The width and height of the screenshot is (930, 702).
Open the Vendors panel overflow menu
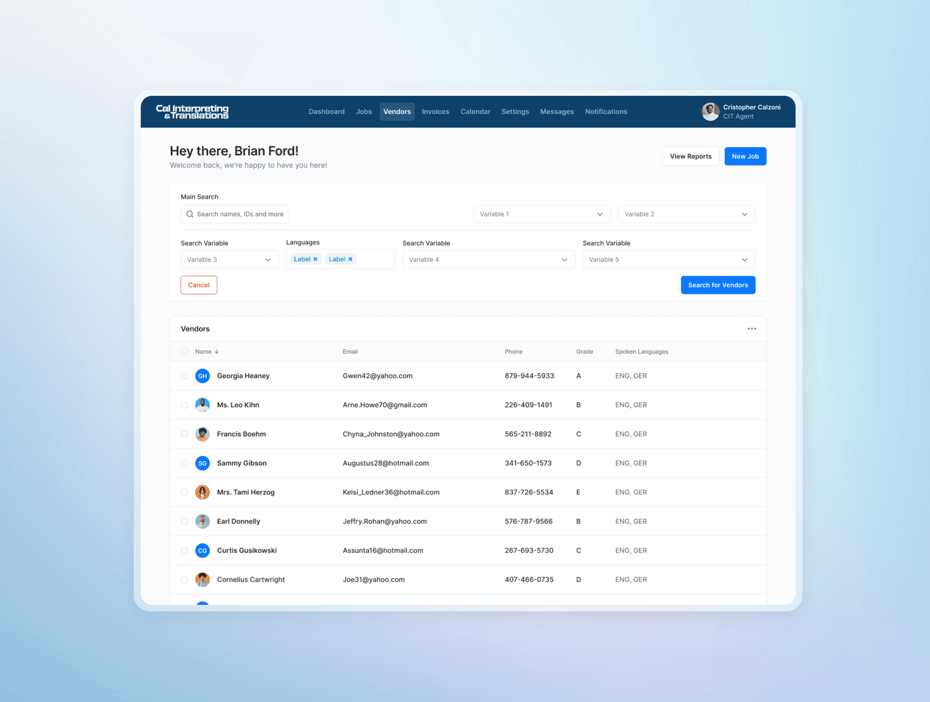click(x=752, y=328)
